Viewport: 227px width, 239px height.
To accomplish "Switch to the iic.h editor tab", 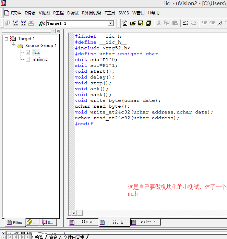I will 115,223.
